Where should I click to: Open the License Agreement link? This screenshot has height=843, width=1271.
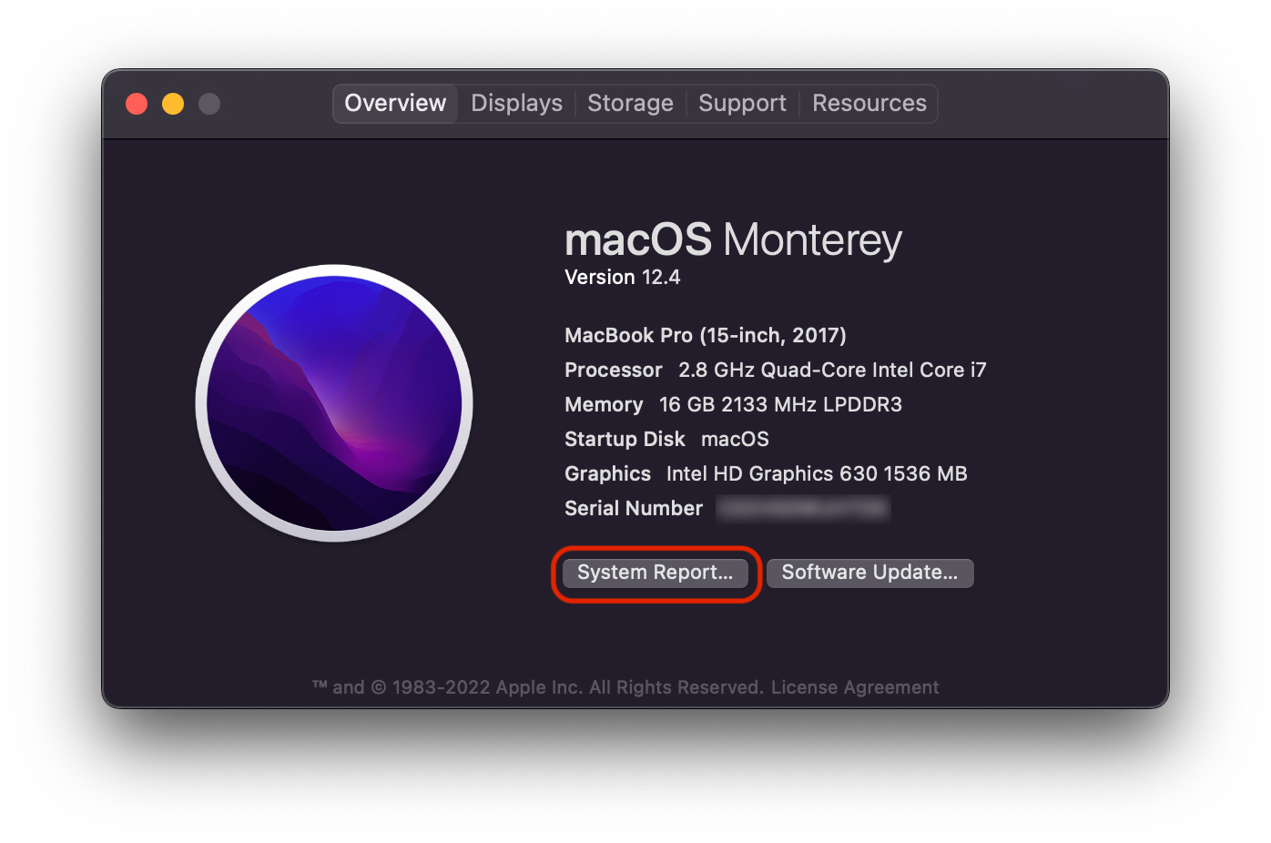[x=855, y=687]
